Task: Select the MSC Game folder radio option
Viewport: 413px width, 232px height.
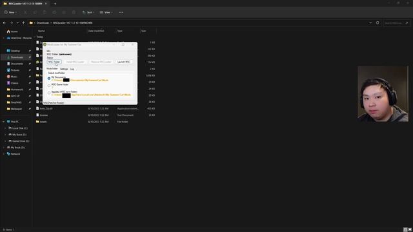Action: 49,86
